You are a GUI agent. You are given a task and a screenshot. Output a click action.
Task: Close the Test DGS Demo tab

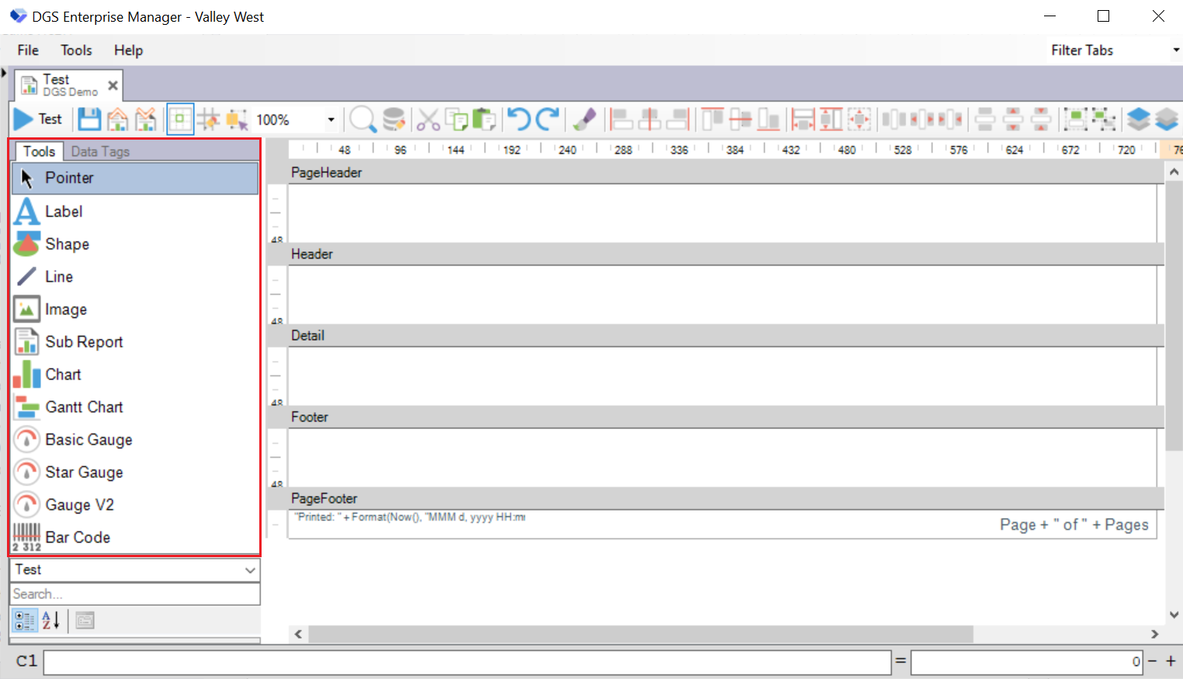tap(113, 85)
